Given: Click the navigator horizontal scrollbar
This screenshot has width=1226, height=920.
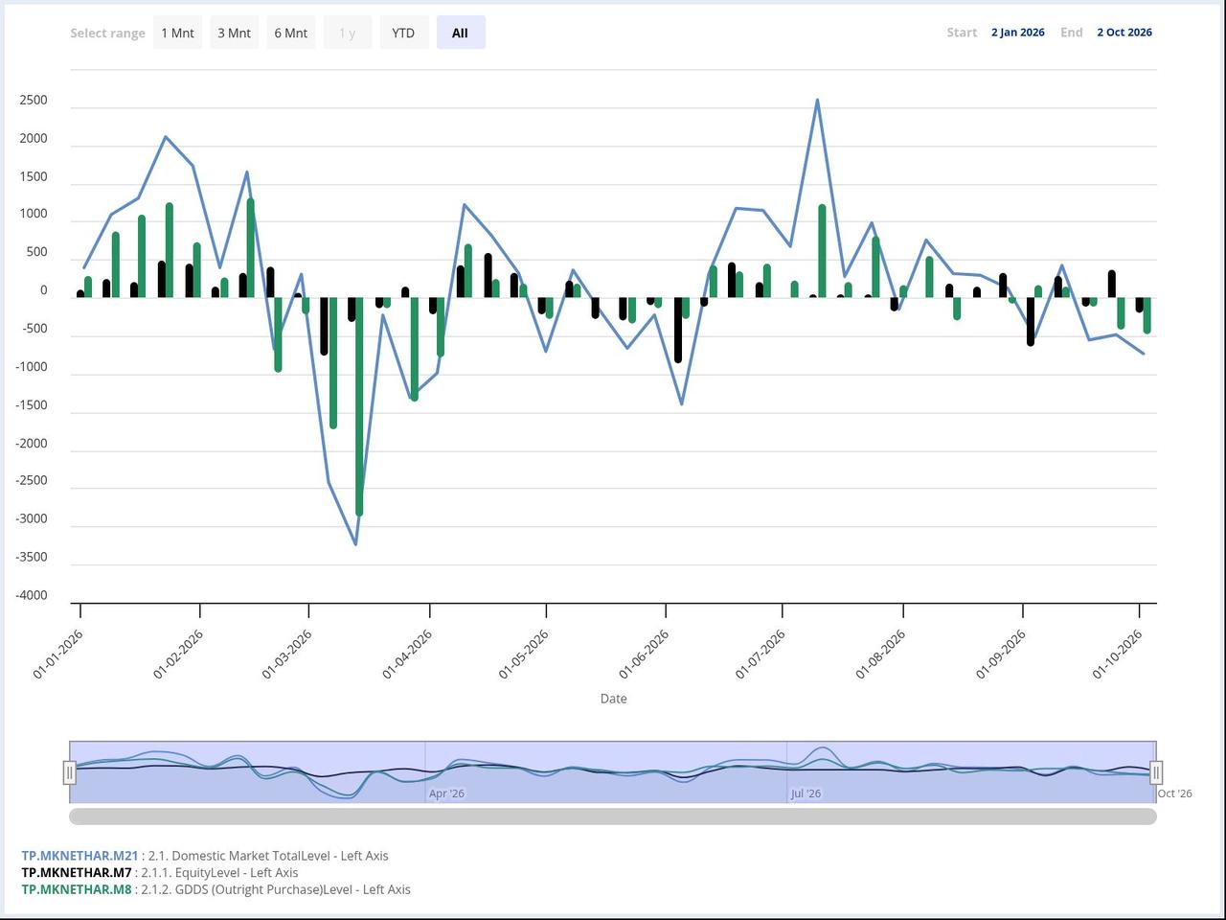Looking at the screenshot, I should (613, 816).
